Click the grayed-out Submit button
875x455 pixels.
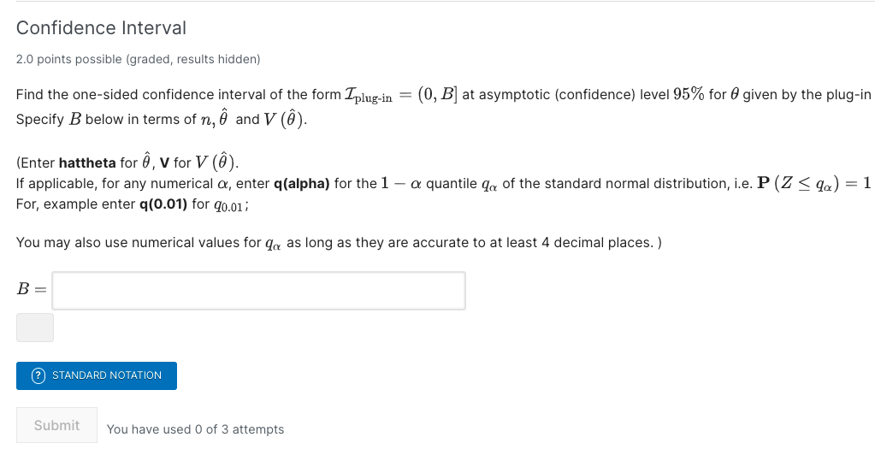click(x=57, y=425)
